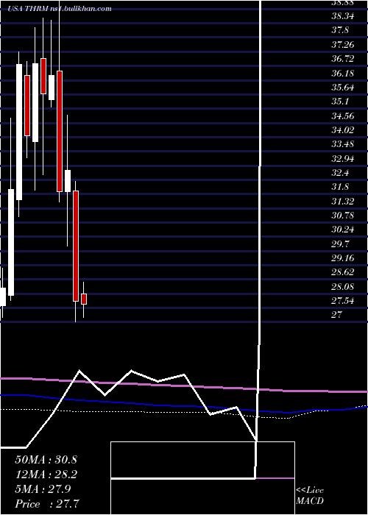Click the 31.8 price level label
Viewport: 368px width, 515px height.
tap(340, 187)
